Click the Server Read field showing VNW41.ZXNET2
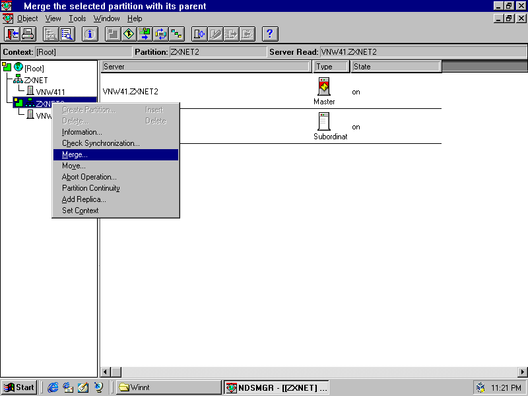This screenshot has height=396, width=528. 423,52
